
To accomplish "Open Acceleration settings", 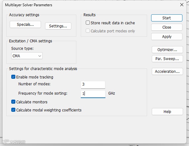I will (167, 72).
